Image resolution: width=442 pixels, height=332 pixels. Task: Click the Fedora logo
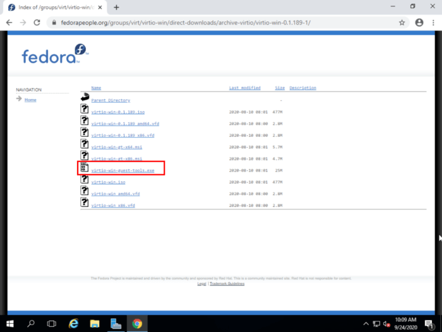pos(56,54)
